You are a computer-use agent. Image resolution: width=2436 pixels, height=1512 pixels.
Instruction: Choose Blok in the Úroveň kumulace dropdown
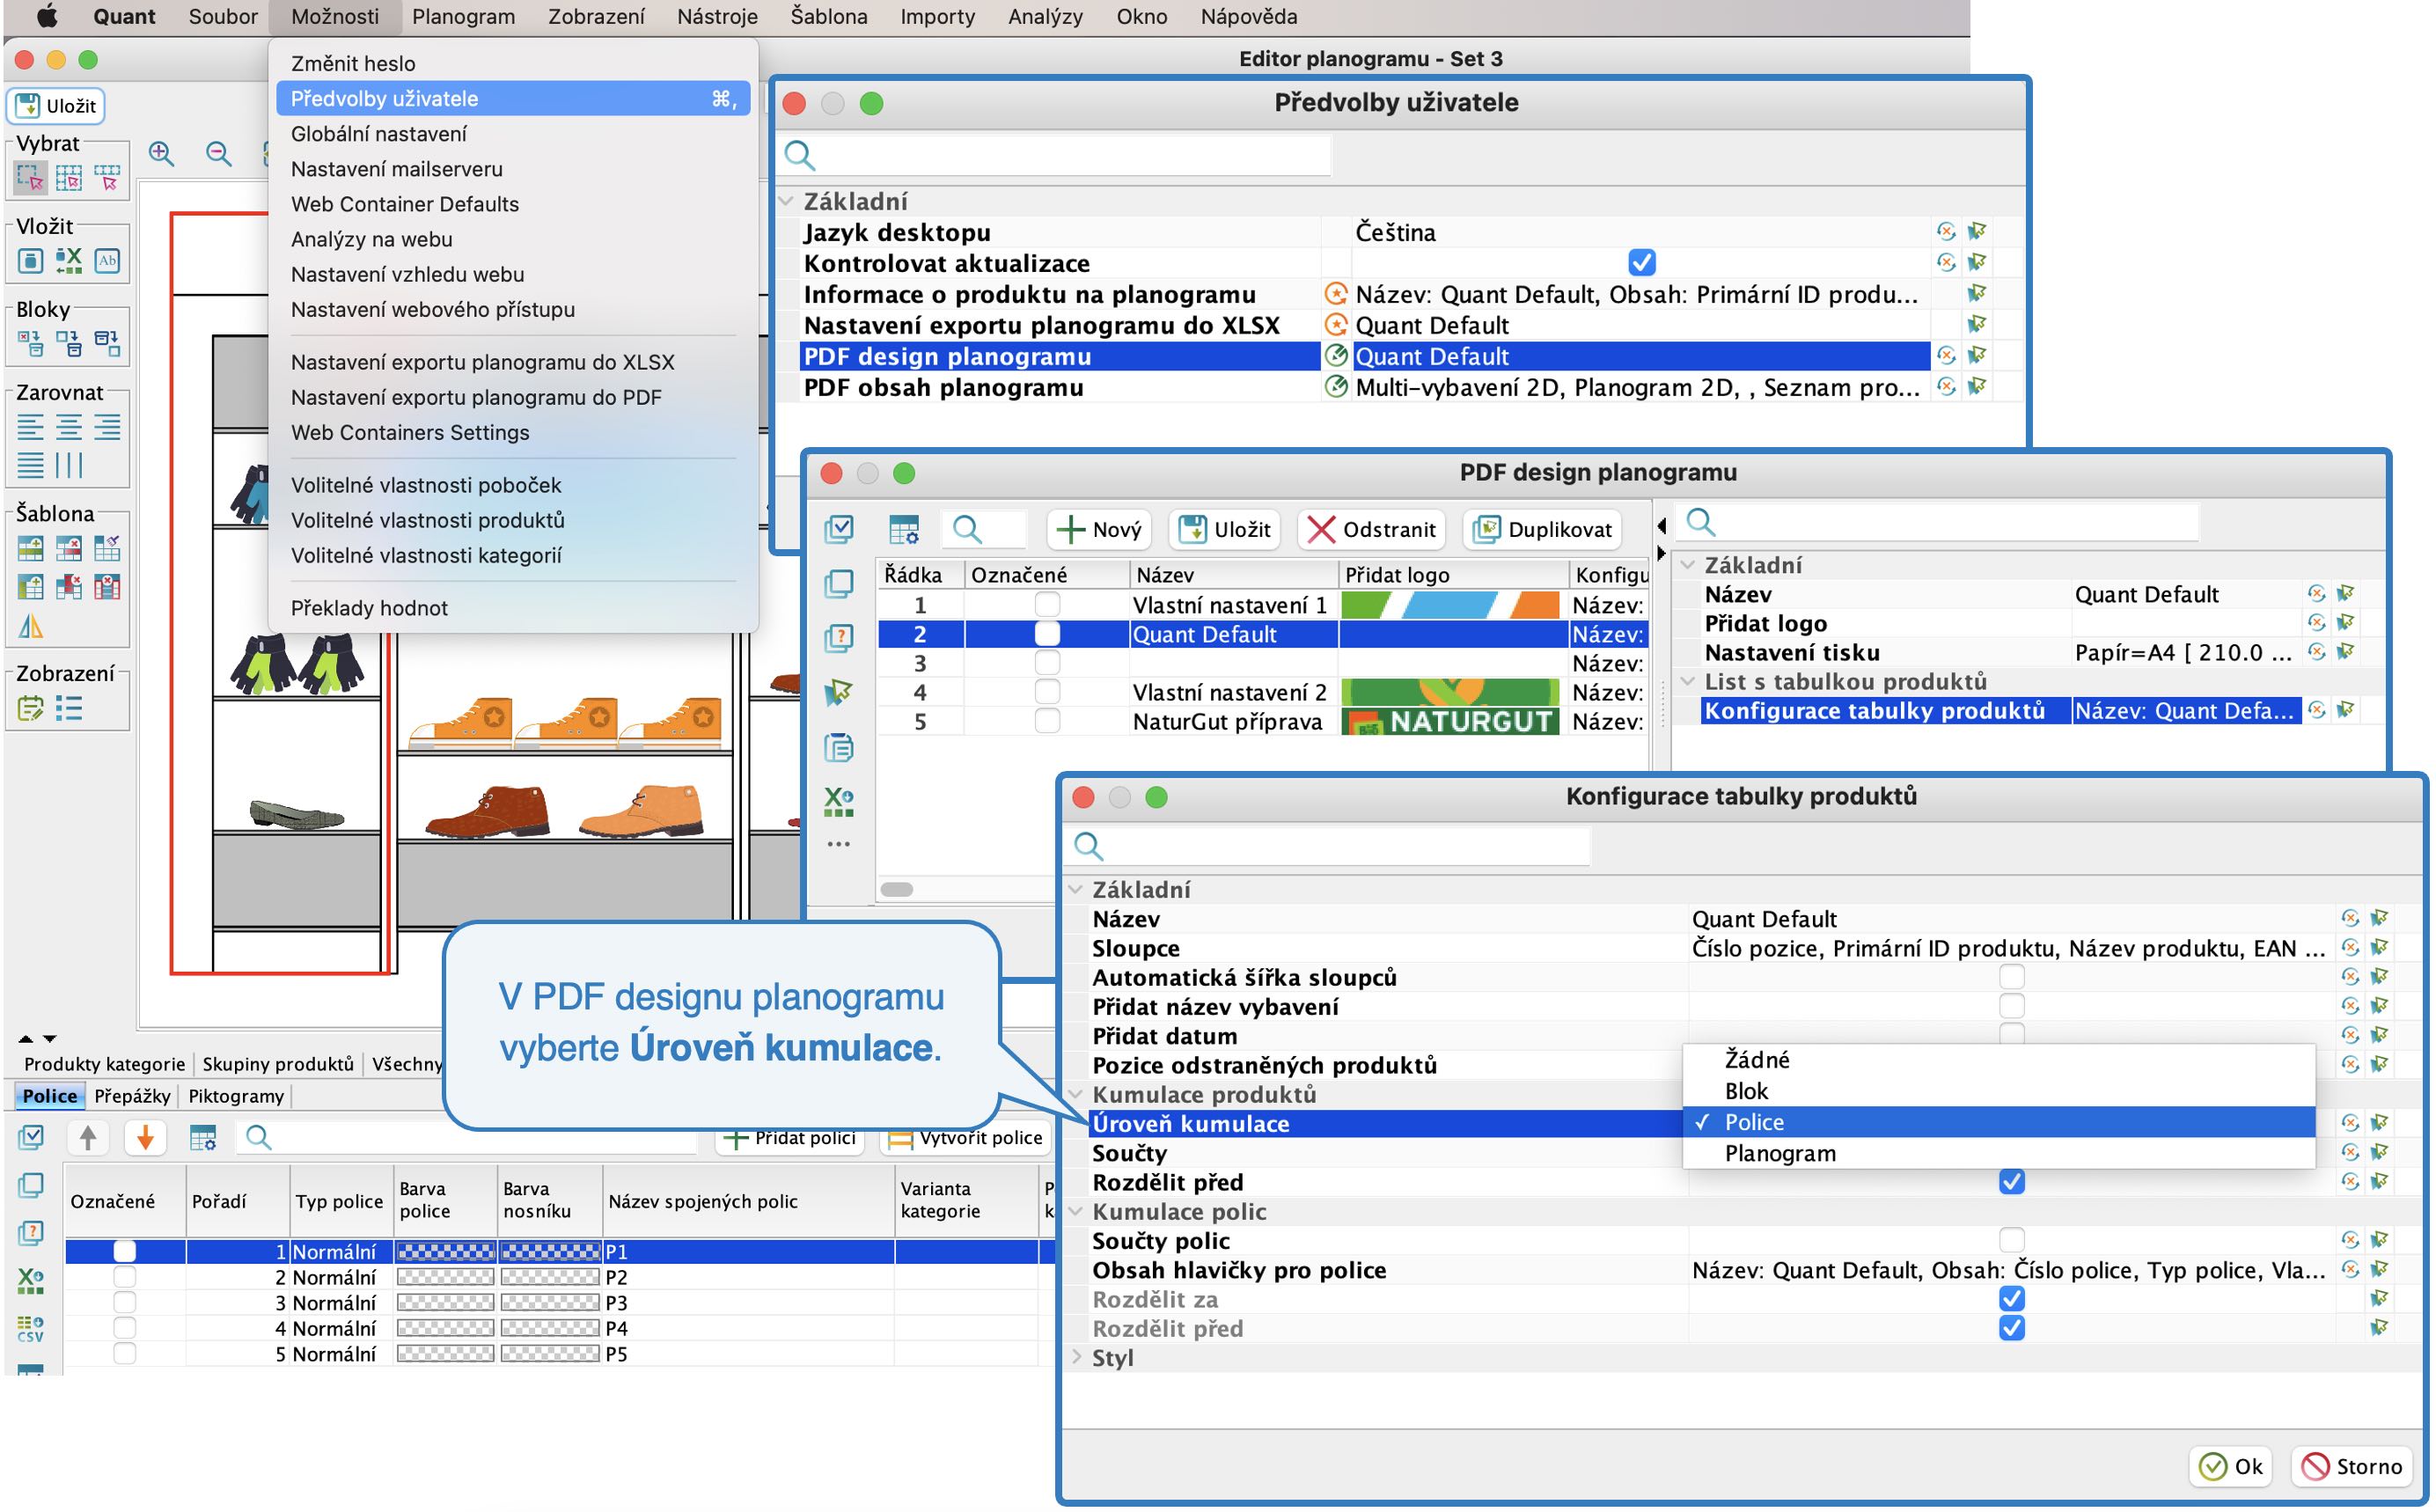coord(2000,1092)
